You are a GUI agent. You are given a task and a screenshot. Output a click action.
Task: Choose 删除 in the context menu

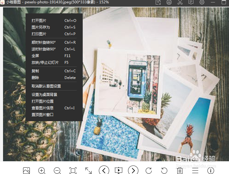coord(54,78)
